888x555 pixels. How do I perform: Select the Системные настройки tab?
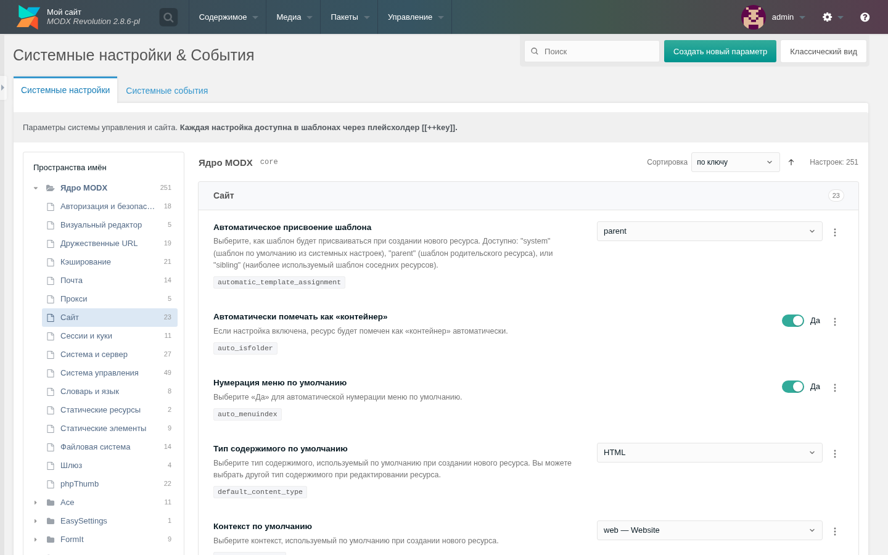65,90
